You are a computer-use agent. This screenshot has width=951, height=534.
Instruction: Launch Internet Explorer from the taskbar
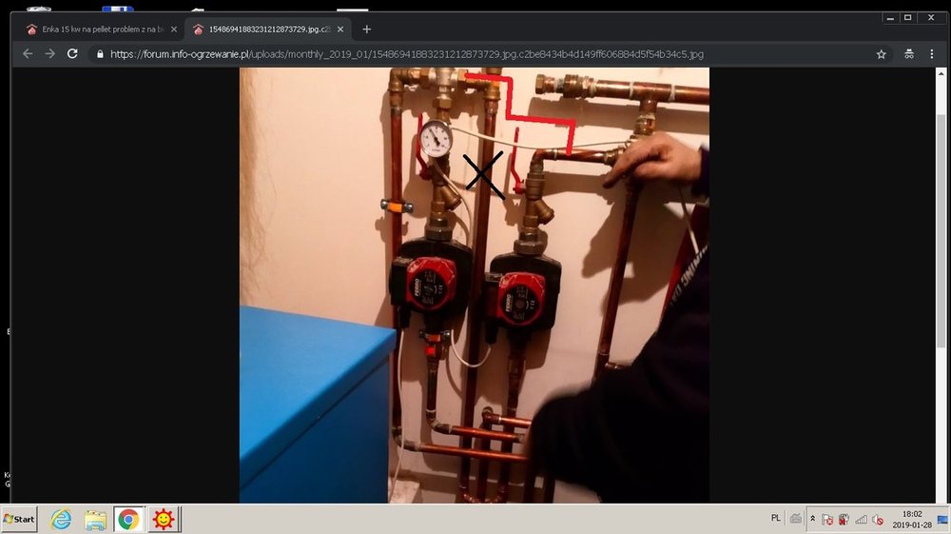61,520
